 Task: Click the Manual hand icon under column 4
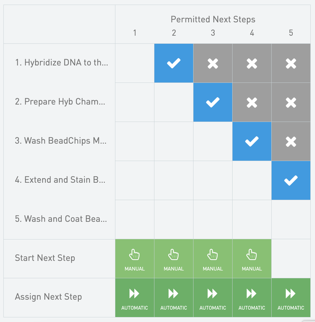pyautogui.click(x=252, y=255)
